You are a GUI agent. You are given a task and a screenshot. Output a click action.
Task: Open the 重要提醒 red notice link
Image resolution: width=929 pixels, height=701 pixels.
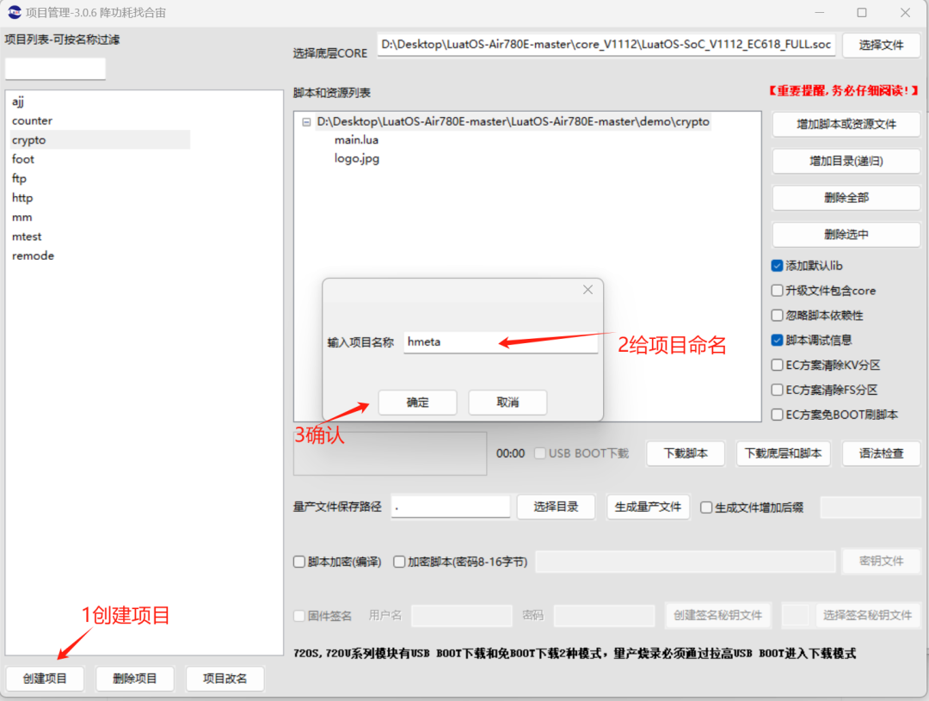point(844,90)
